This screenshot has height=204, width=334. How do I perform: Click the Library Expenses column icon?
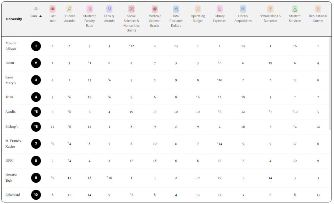pyautogui.click(x=220, y=9)
